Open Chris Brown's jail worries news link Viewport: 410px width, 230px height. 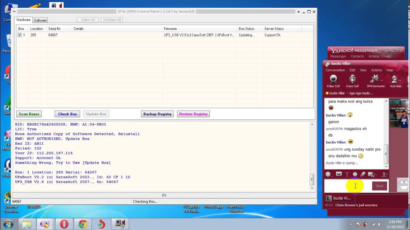tap(356, 205)
